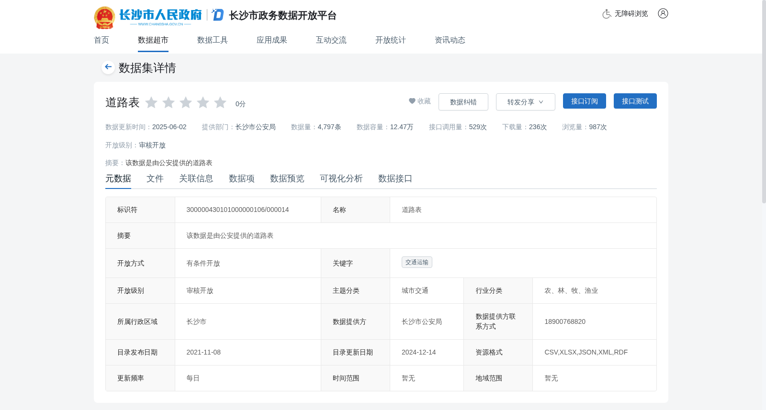Click the 城市交通 theme category value
Viewport: 766px width, 410px height.
[415, 290]
